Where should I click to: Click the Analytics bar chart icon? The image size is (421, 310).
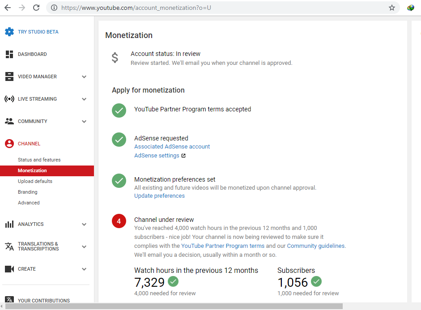click(x=9, y=224)
